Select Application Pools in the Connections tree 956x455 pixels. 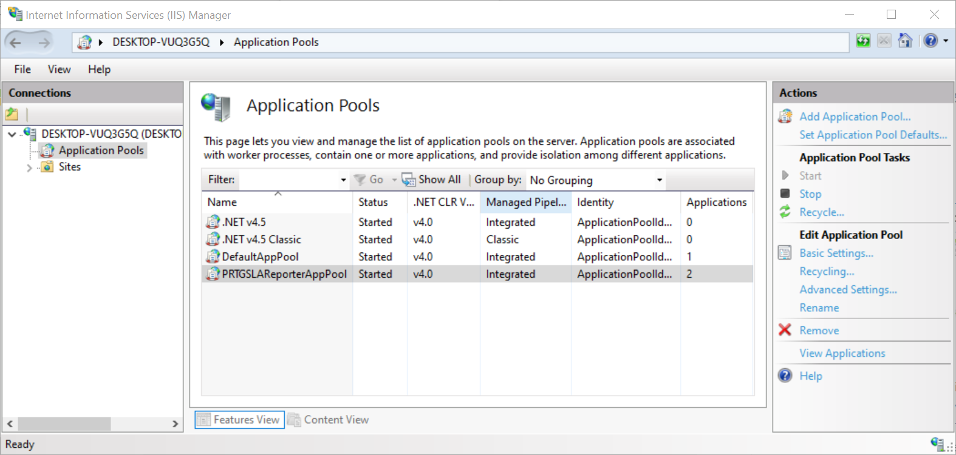pyautogui.click(x=101, y=150)
